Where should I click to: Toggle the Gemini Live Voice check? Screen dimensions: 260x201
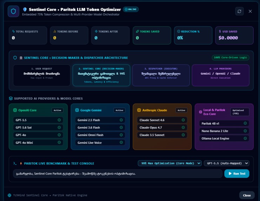[121, 142]
